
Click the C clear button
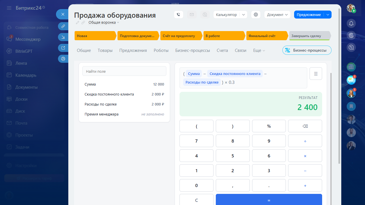pyautogui.click(x=196, y=200)
